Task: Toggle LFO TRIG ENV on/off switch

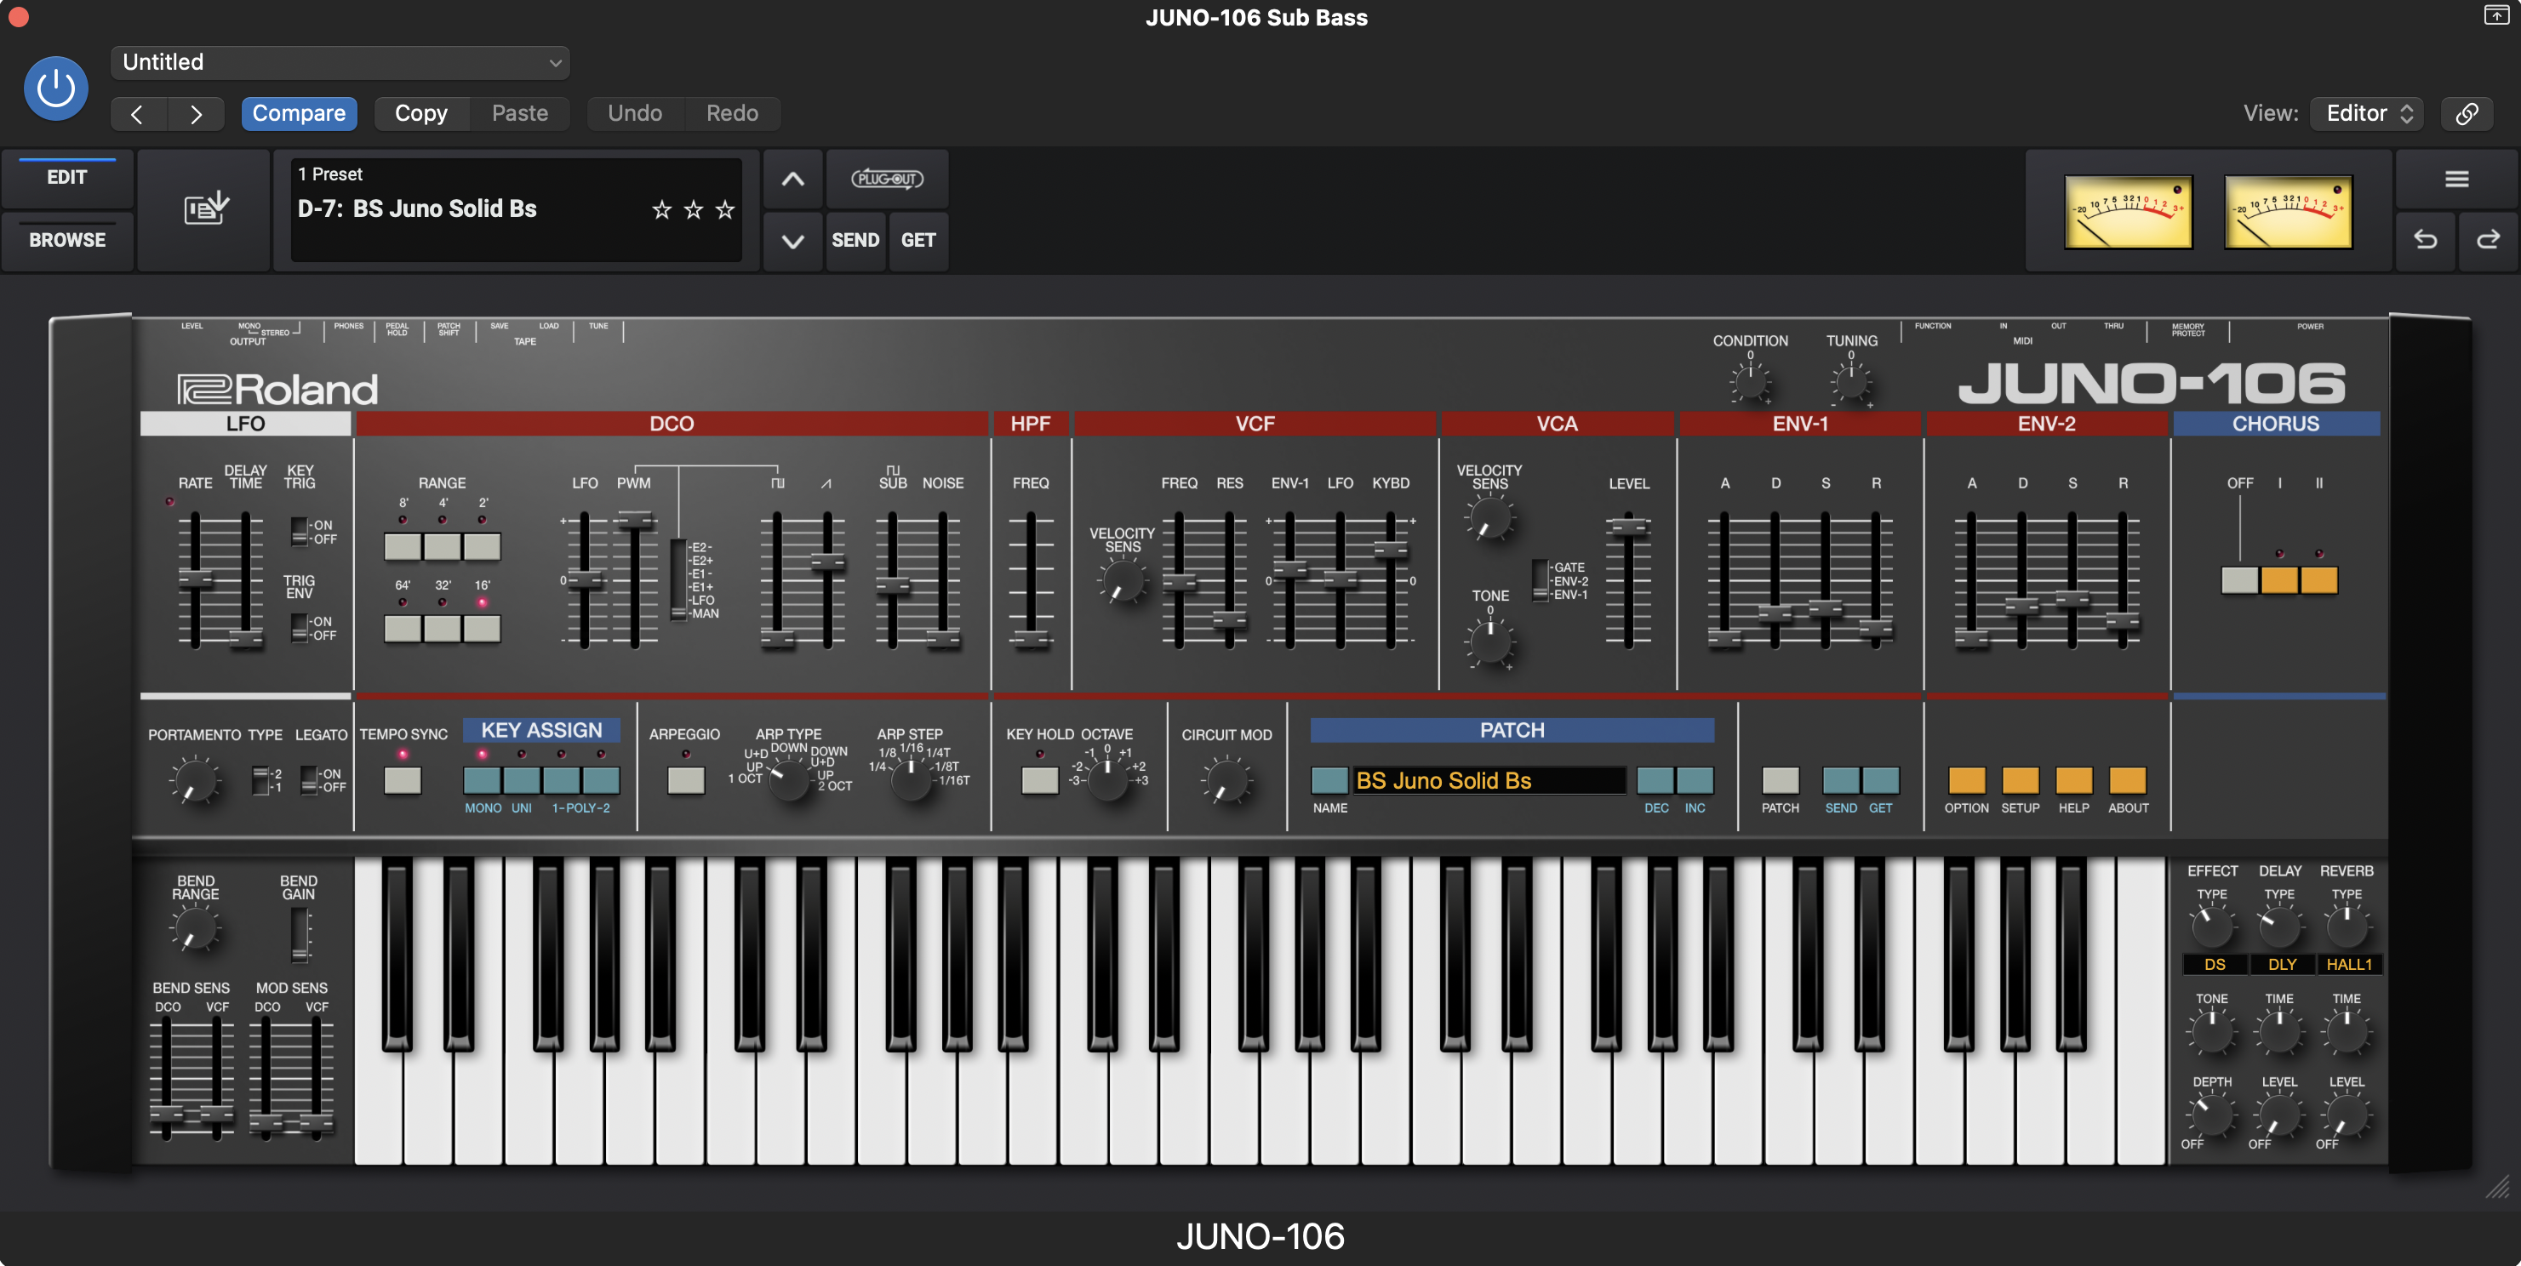Action: [300, 627]
